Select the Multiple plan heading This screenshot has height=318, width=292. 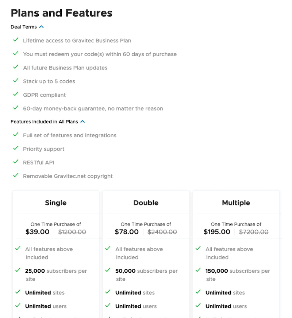pyautogui.click(x=236, y=203)
